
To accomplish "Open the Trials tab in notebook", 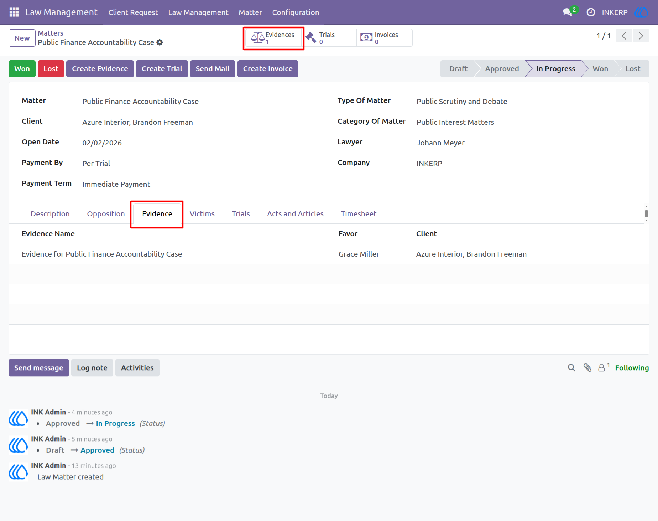I will click(241, 214).
